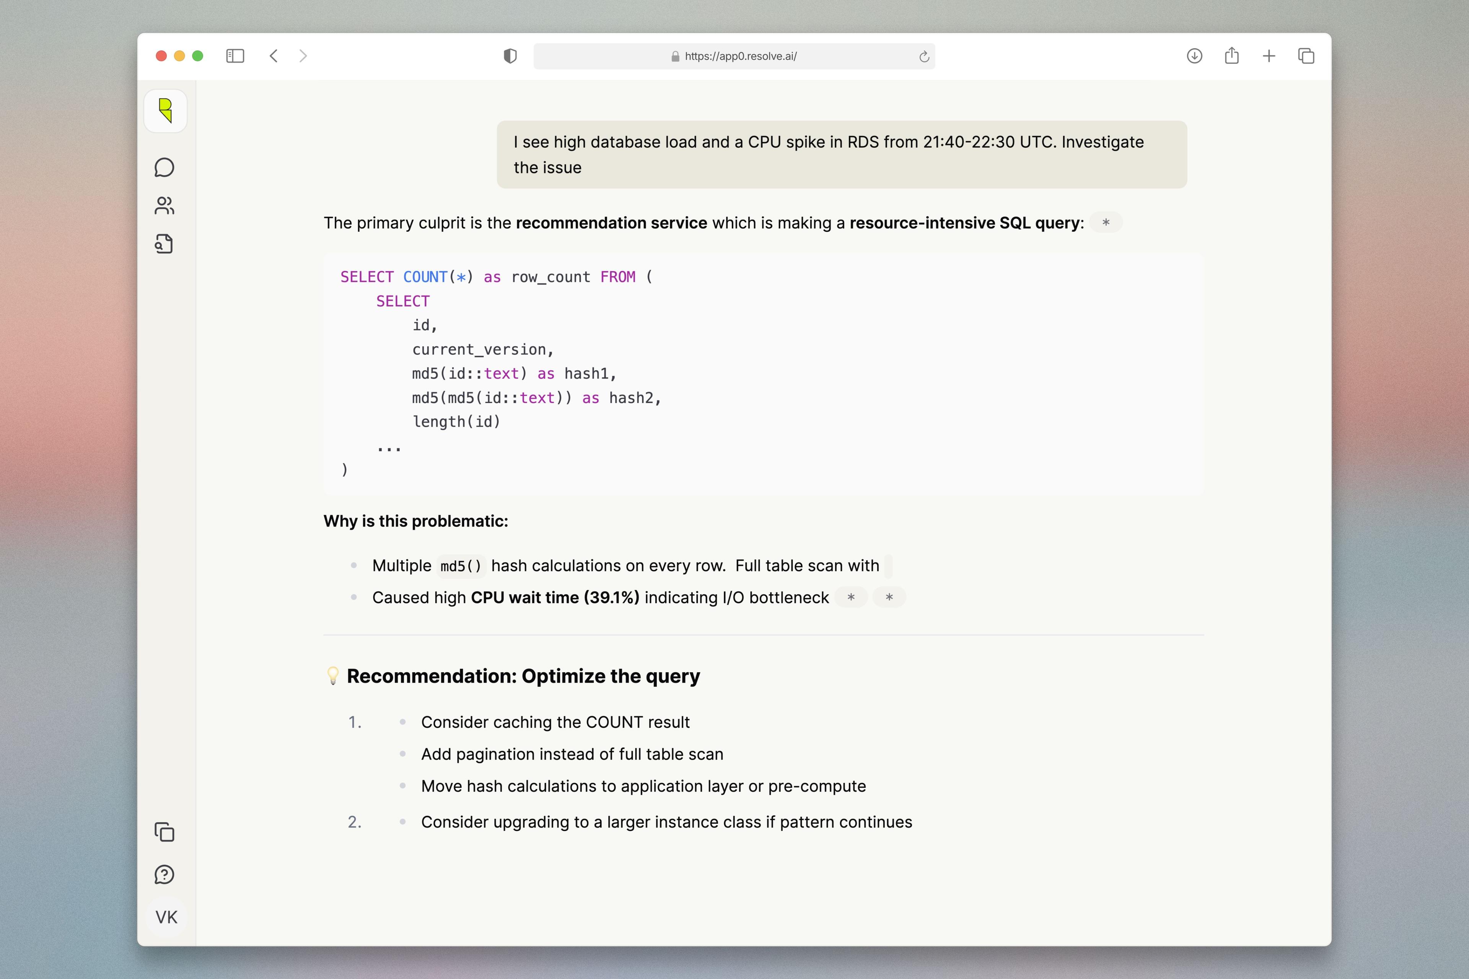
Task: Reload the app0.resolve.ai page
Action: point(924,56)
